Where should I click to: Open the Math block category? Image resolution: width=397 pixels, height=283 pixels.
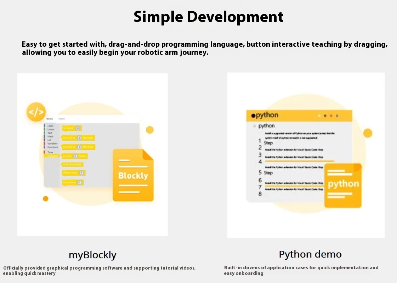click(50, 136)
